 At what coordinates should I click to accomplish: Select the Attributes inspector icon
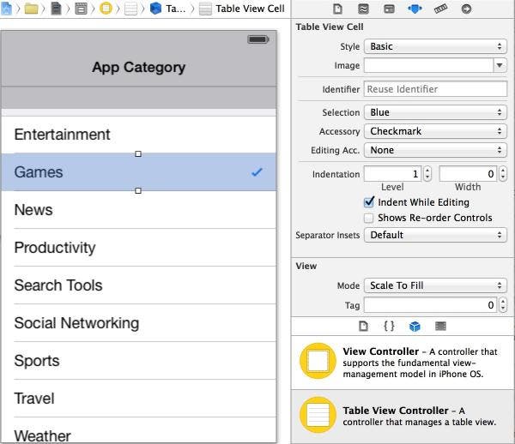point(415,9)
